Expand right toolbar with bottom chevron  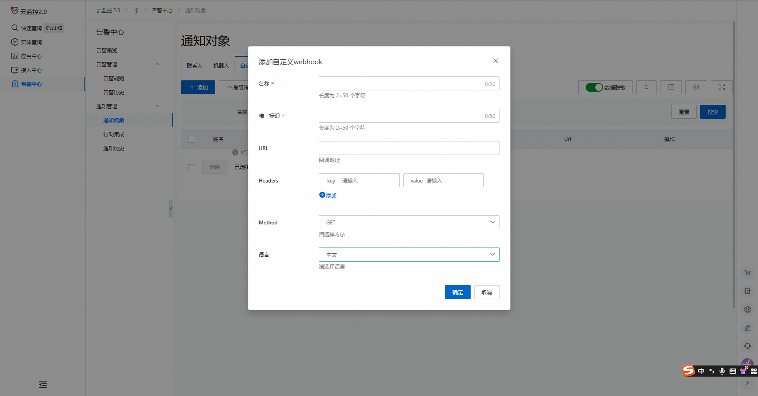[748, 382]
